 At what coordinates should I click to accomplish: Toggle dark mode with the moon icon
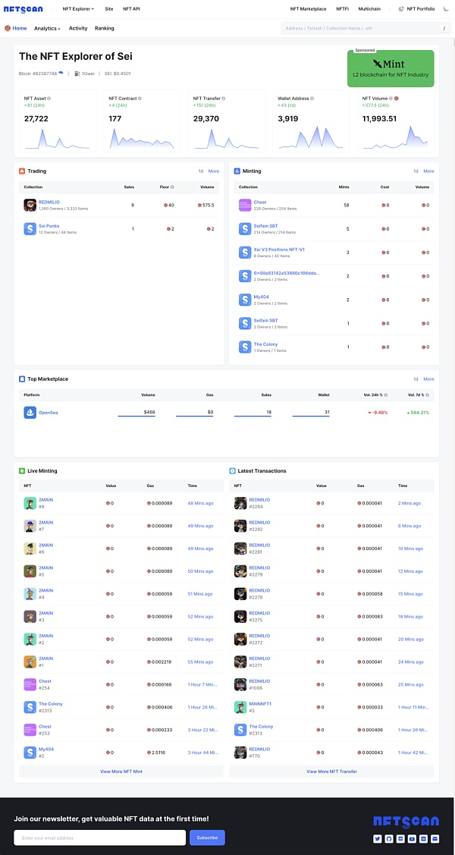coord(447,9)
